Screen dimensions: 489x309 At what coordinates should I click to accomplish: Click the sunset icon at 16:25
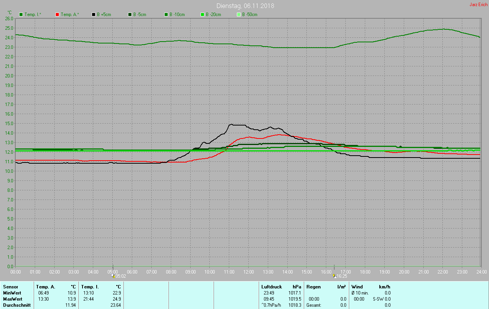[x=334, y=276]
